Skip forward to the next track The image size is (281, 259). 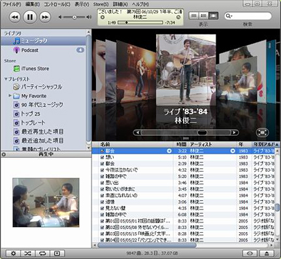point(45,17)
